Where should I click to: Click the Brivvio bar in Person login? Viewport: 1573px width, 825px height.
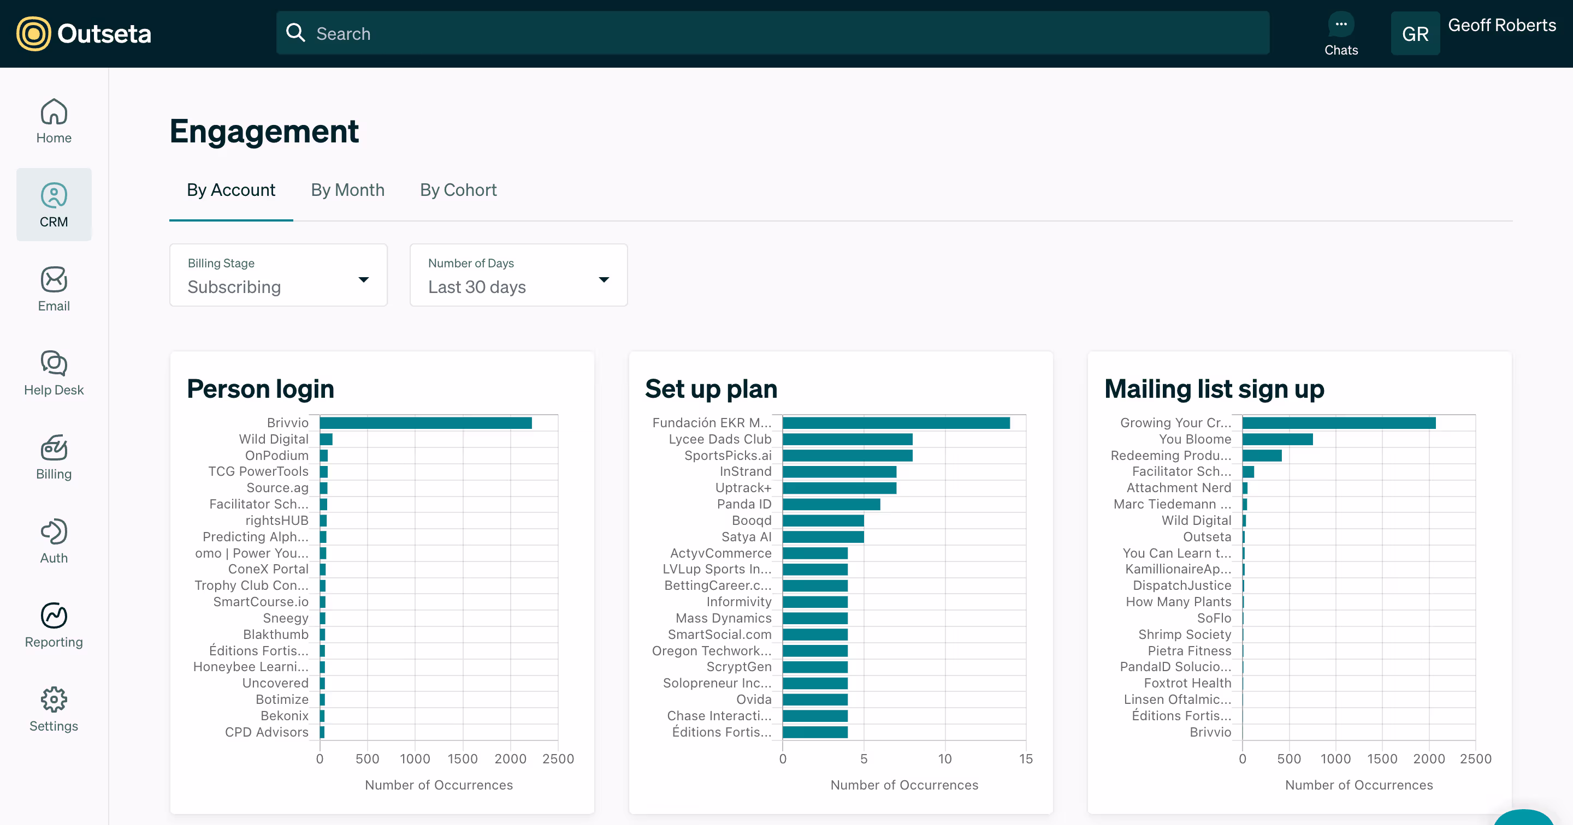pyautogui.click(x=425, y=423)
